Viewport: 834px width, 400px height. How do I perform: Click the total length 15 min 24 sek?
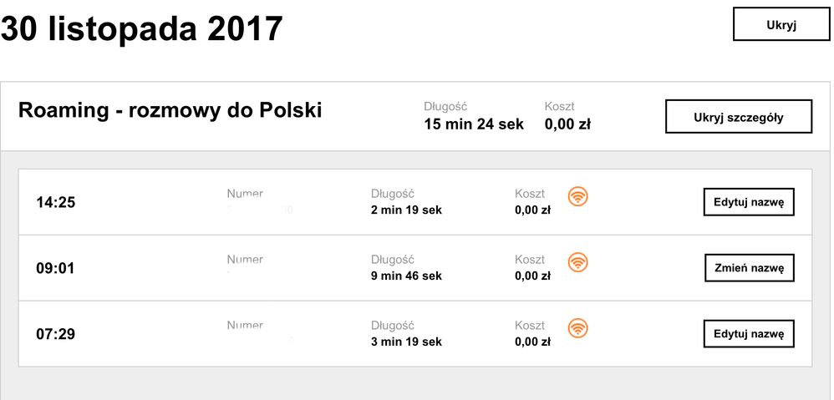pos(474,124)
